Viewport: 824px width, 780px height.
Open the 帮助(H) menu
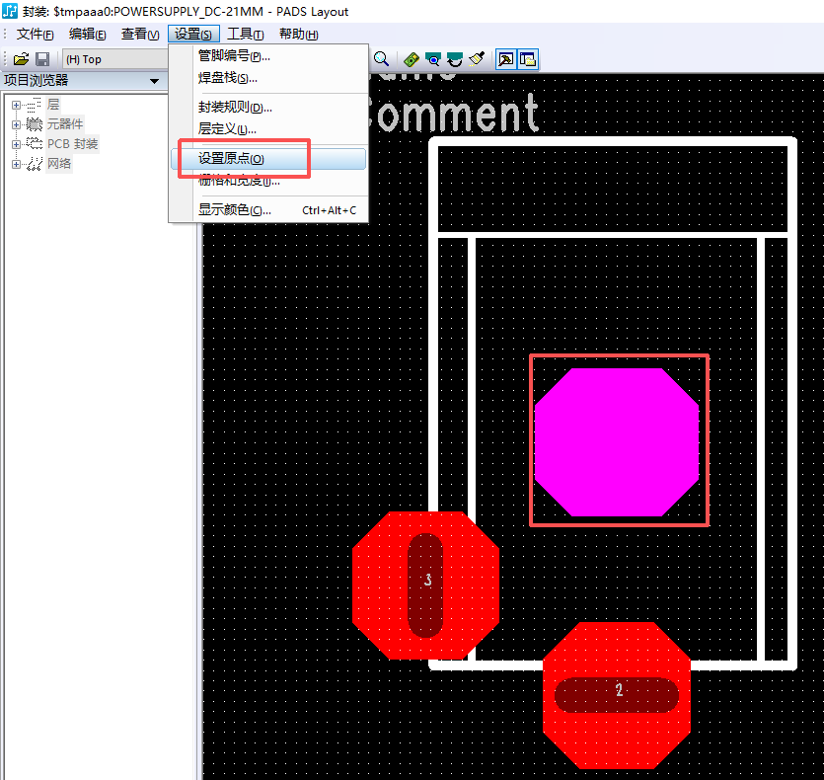(298, 35)
